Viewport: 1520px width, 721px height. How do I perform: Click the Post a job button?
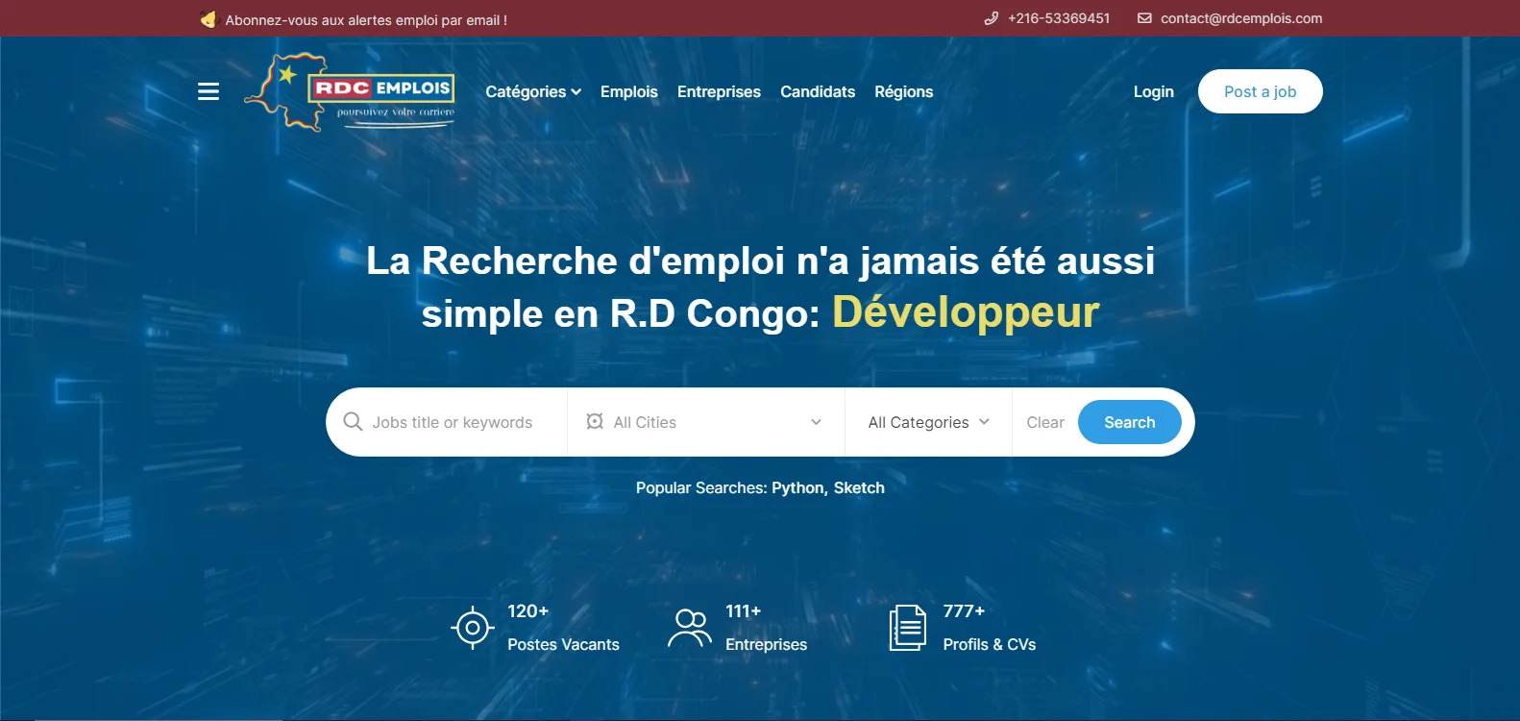coord(1261,91)
